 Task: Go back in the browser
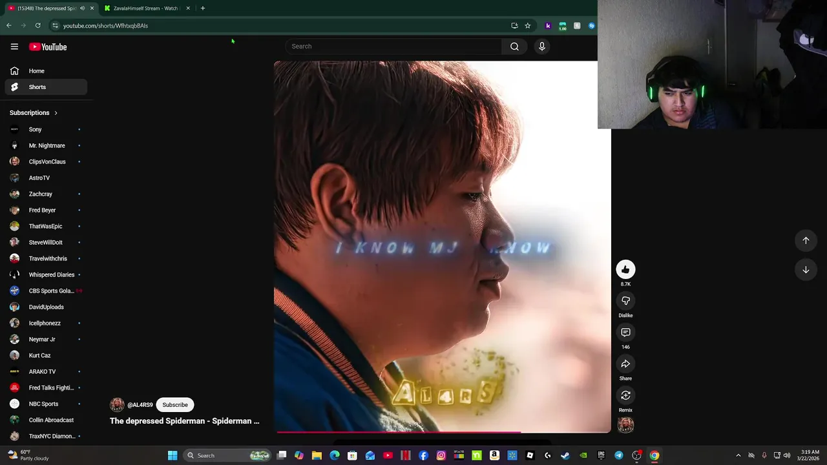point(8,26)
